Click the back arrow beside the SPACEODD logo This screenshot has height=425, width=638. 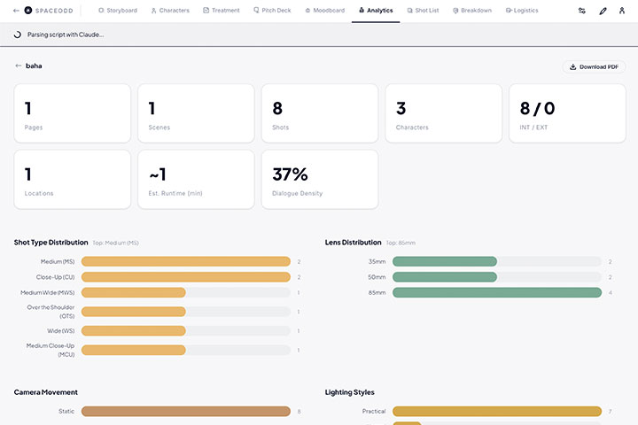tap(15, 11)
